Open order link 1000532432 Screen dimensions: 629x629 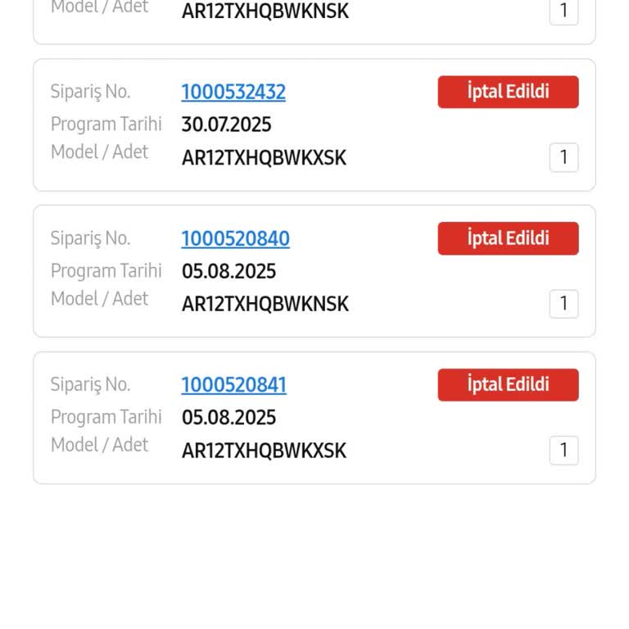click(x=233, y=93)
